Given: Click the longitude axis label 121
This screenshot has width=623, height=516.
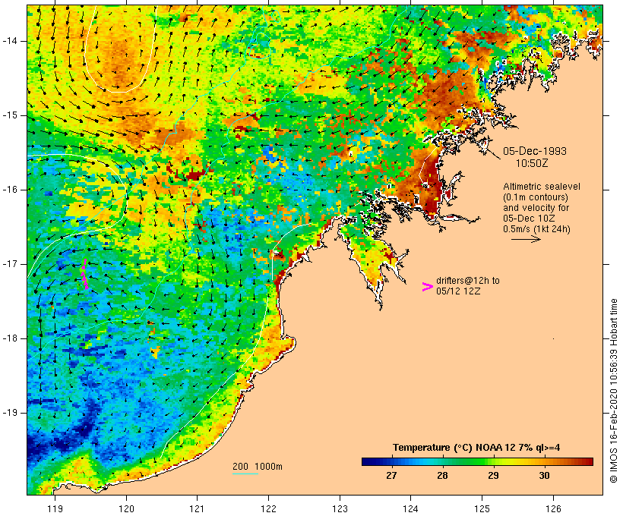Looking at the screenshot, I should 197,508.
